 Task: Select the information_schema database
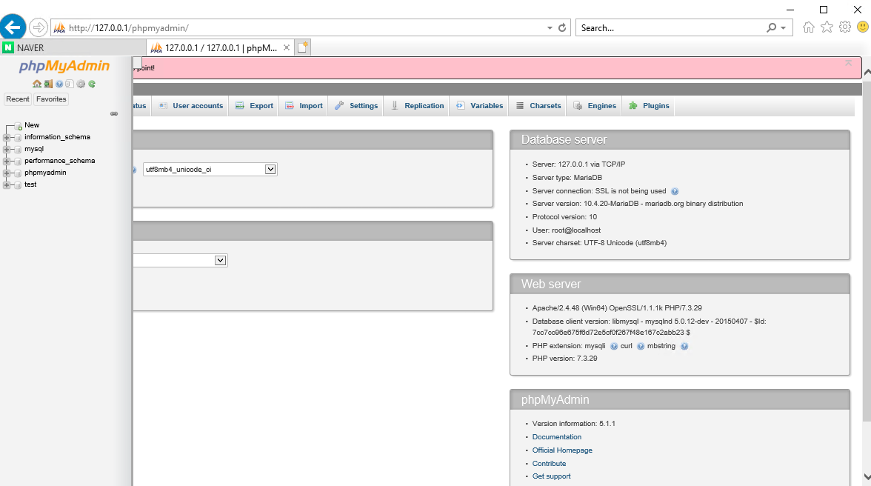click(x=57, y=137)
